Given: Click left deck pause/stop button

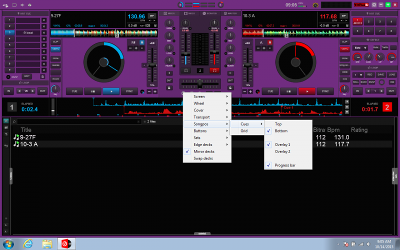Looking at the screenshot, I should (92, 91).
